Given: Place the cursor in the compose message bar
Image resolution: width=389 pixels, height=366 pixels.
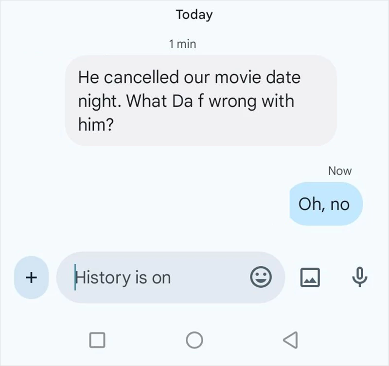Looking at the screenshot, I should point(146,278).
